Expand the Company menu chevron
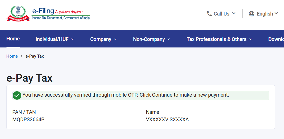 pyautogui.click(x=115, y=39)
